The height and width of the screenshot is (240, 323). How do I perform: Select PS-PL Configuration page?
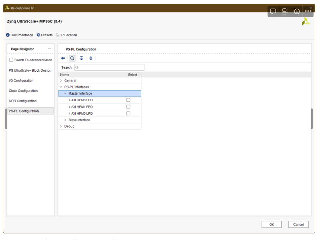(x=31, y=111)
